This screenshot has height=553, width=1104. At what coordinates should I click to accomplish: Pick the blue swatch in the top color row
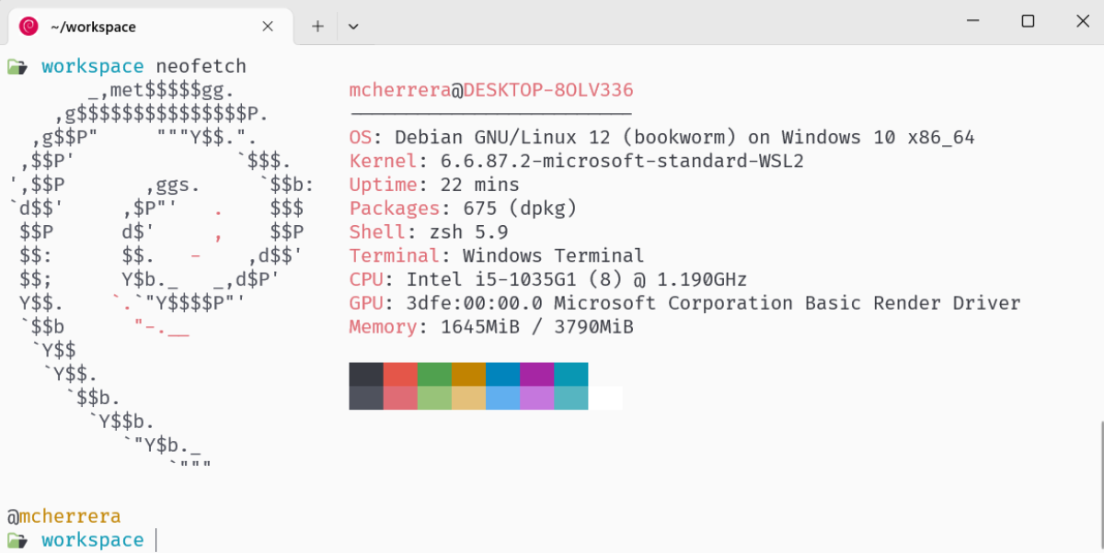502,374
